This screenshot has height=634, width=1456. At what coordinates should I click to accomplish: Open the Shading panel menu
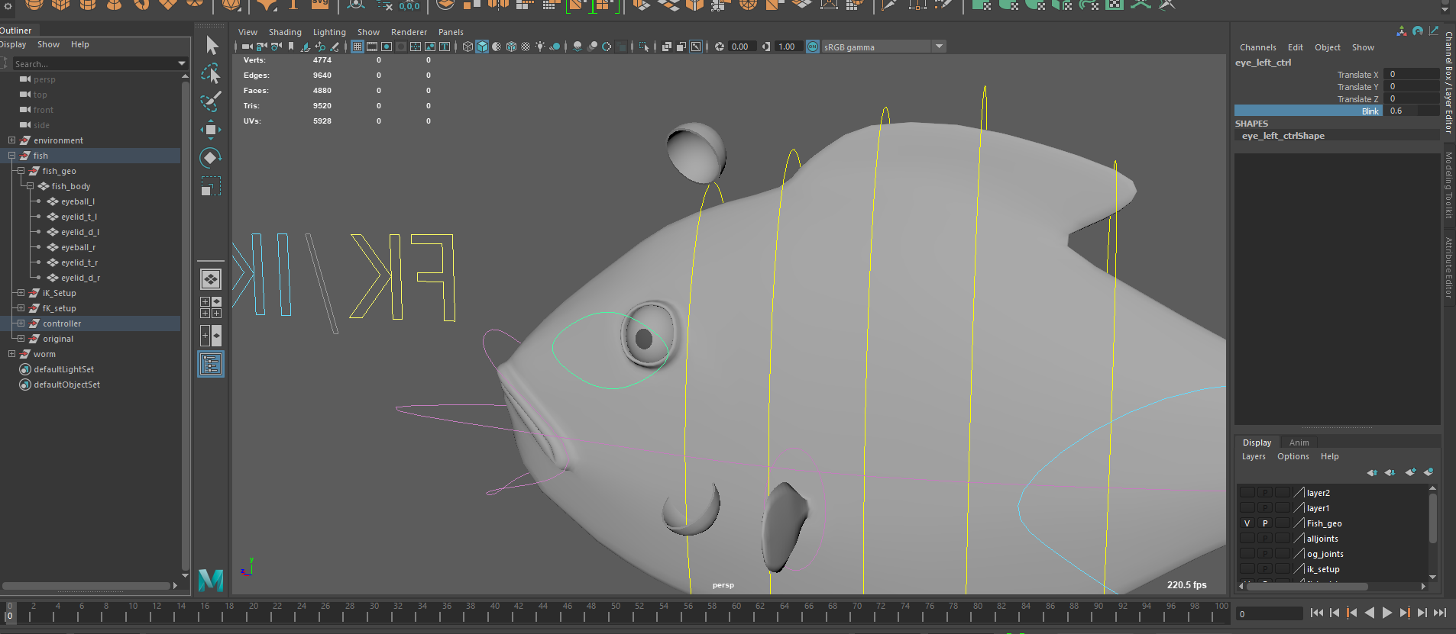click(285, 32)
